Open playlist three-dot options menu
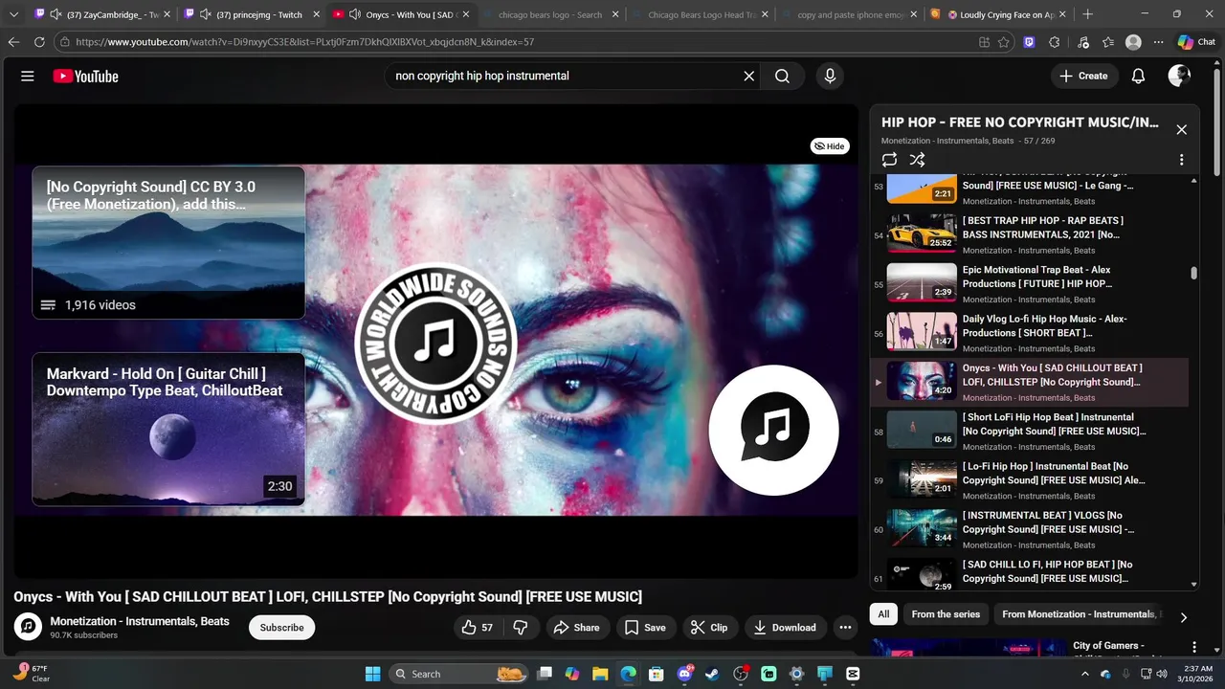 1181,160
